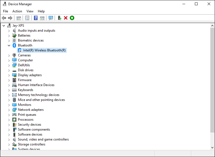
Task: Click the red X Uninstall device icon
Action: 66,18
